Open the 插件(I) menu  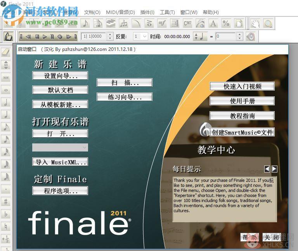[x=147, y=12]
